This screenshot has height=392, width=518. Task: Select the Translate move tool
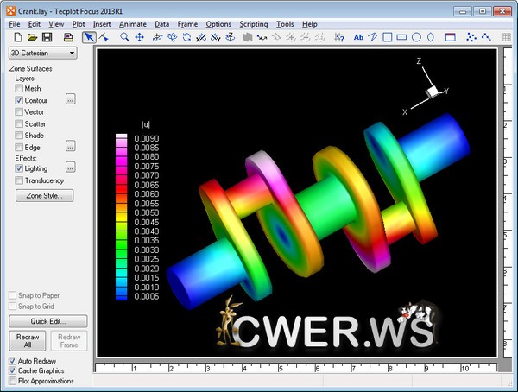coord(139,37)
